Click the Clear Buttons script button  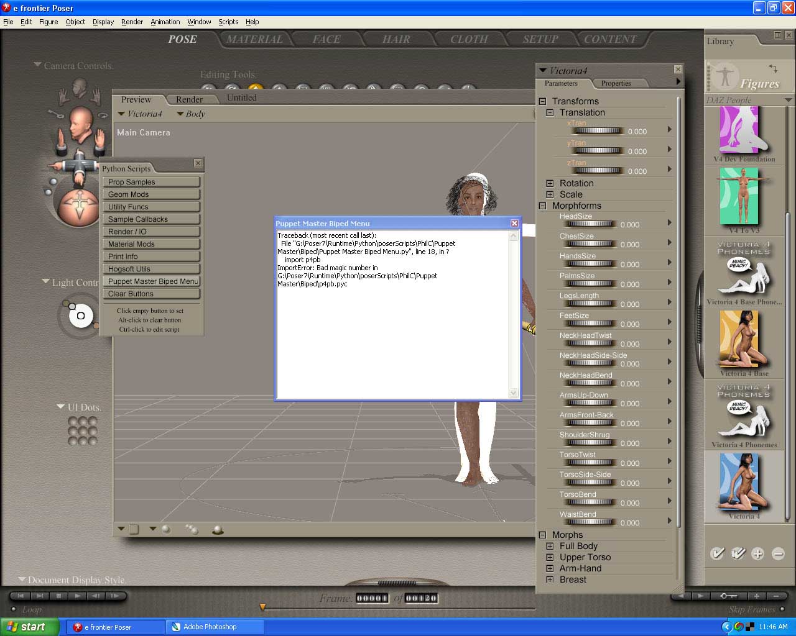coord(151,294)
